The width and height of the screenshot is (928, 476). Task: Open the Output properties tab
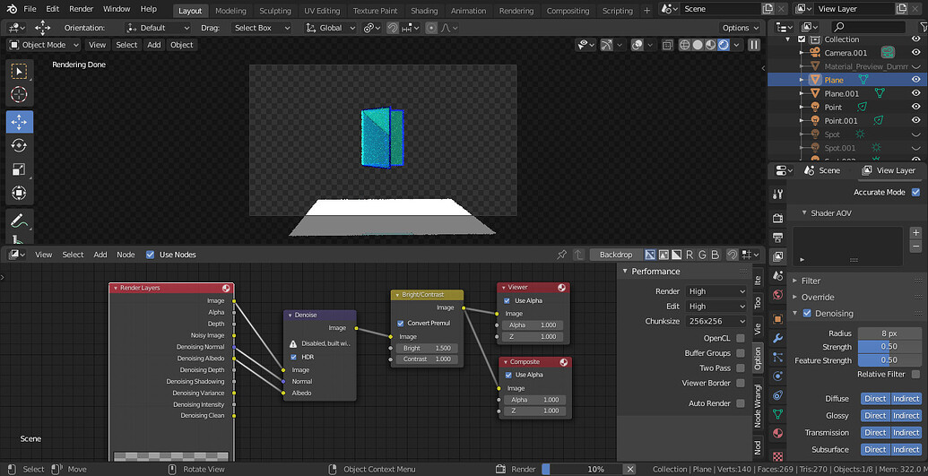777,238
